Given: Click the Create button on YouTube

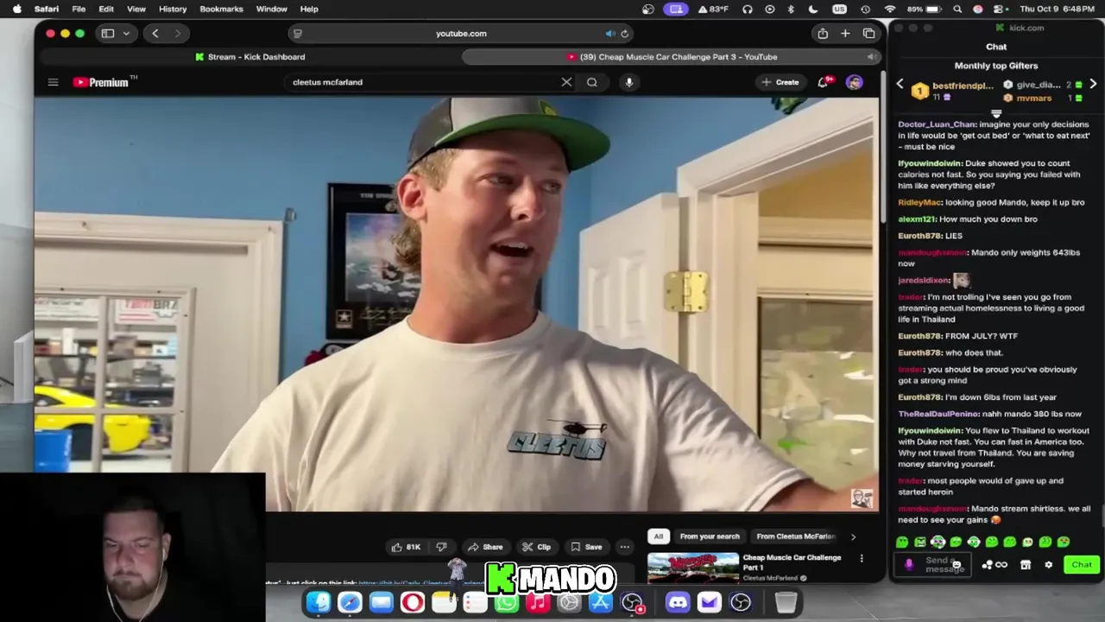Looking at the screenshot, I should click(780, 82).
